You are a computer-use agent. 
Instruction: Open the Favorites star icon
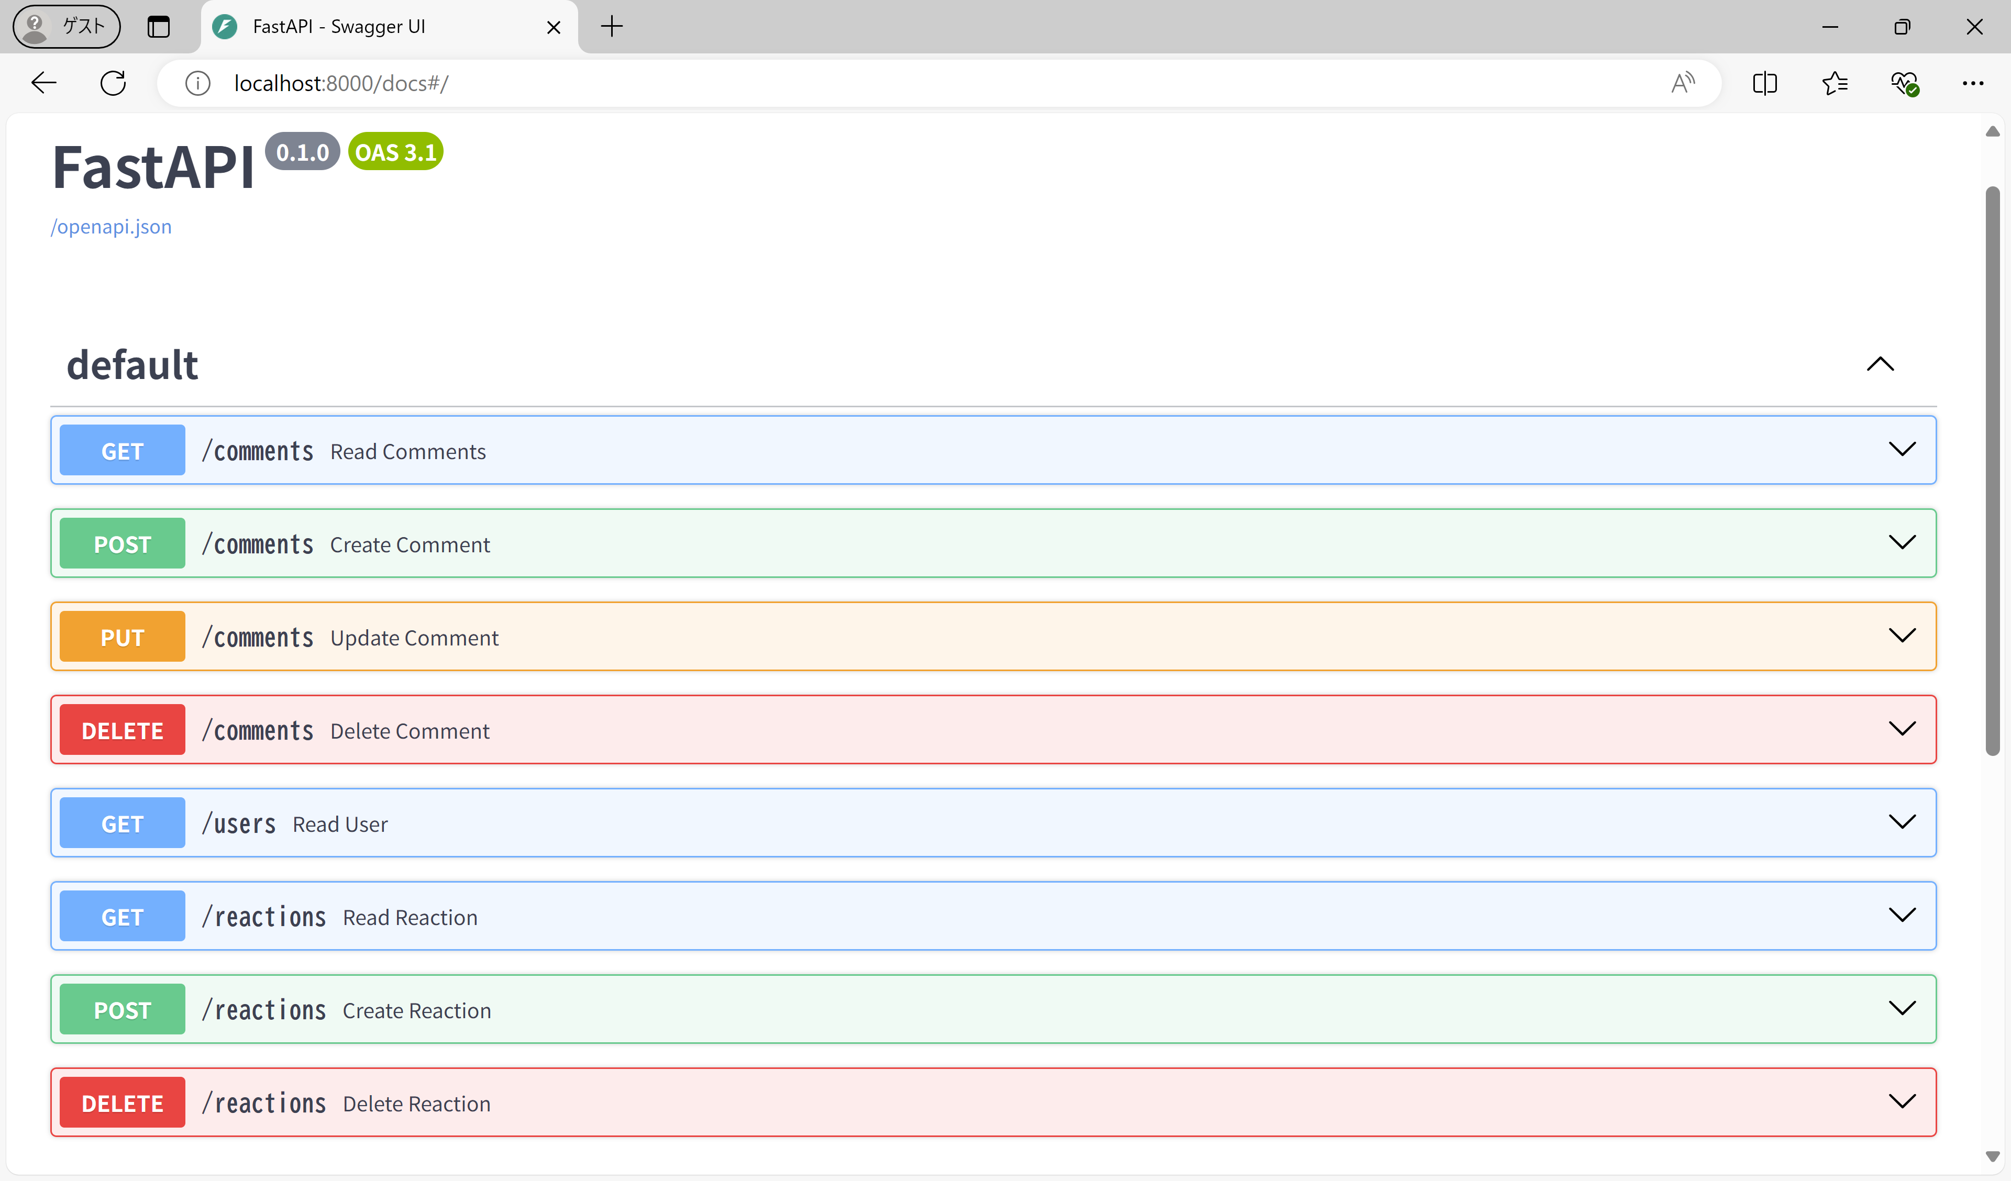pos(1835,83)
